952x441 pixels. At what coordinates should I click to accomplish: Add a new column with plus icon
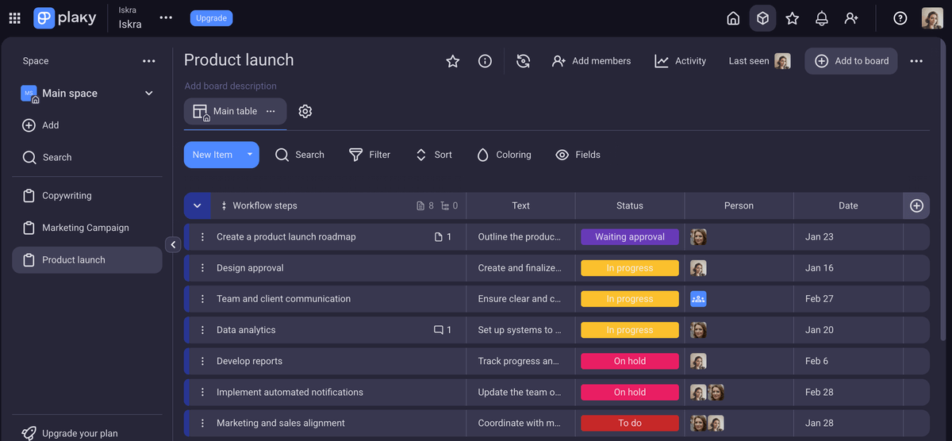tap(916, 205)
